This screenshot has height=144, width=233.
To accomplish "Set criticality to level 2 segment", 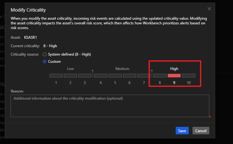I will tap(70, 76).
